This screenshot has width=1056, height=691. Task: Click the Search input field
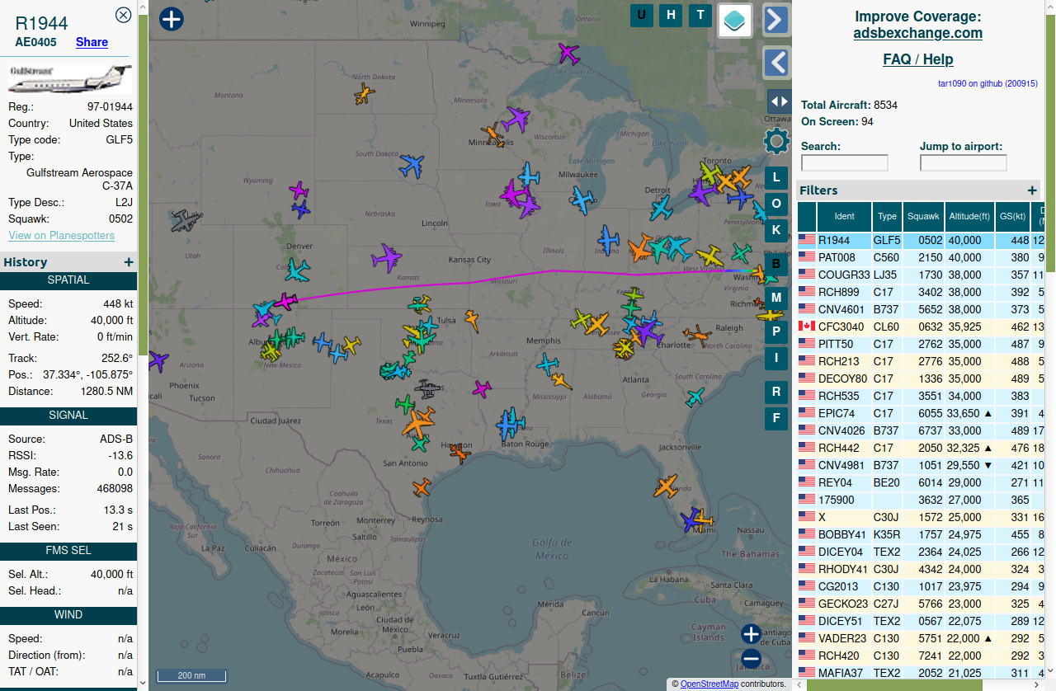(x=845, y=163)
